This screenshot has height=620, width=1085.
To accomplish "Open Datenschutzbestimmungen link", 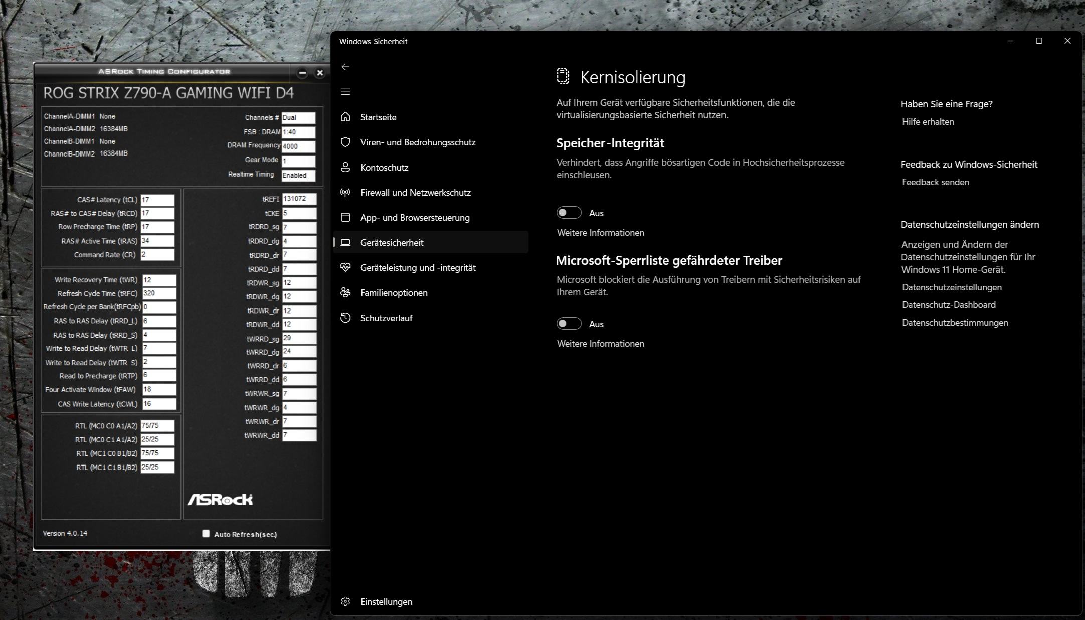I will coord(955,323).
